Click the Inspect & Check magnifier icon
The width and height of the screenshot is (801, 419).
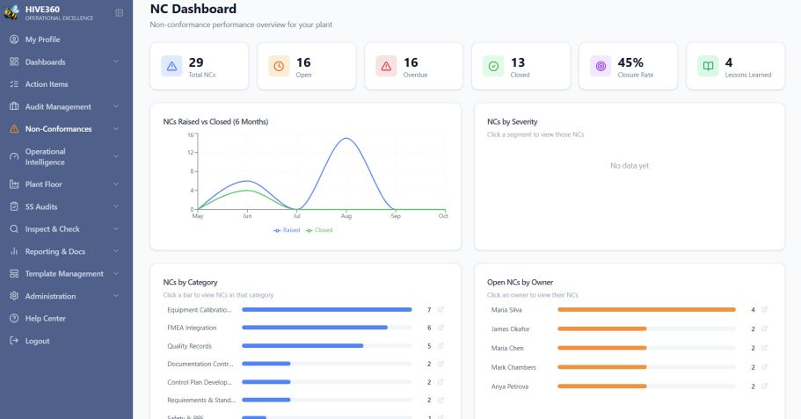click(14, 229)
